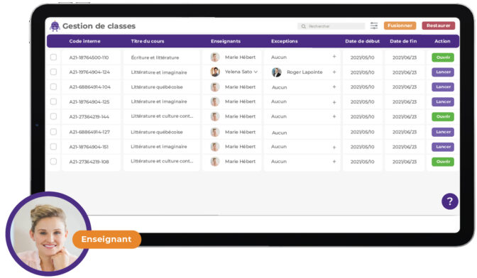This screenshot has height=278, width=477.
Task: Focus the Rechercher search field
Action: tap(331, 26)
